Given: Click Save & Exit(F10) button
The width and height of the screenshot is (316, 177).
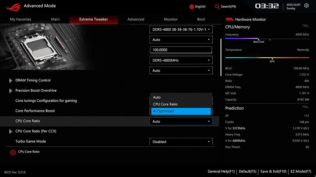Looking at the screenshot, I should tap(273, 171).
